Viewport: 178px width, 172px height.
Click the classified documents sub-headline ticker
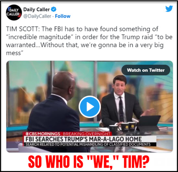point(88,144)
